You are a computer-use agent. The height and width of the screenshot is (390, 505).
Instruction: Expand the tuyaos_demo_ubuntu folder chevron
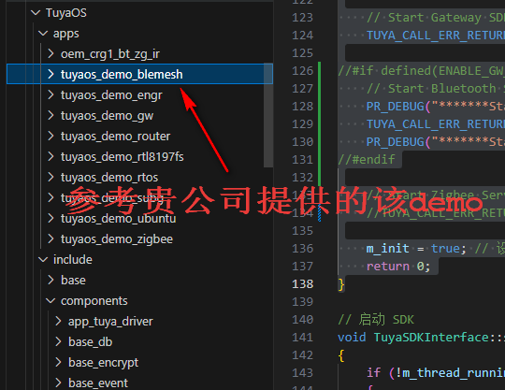[x=50, y=219]
